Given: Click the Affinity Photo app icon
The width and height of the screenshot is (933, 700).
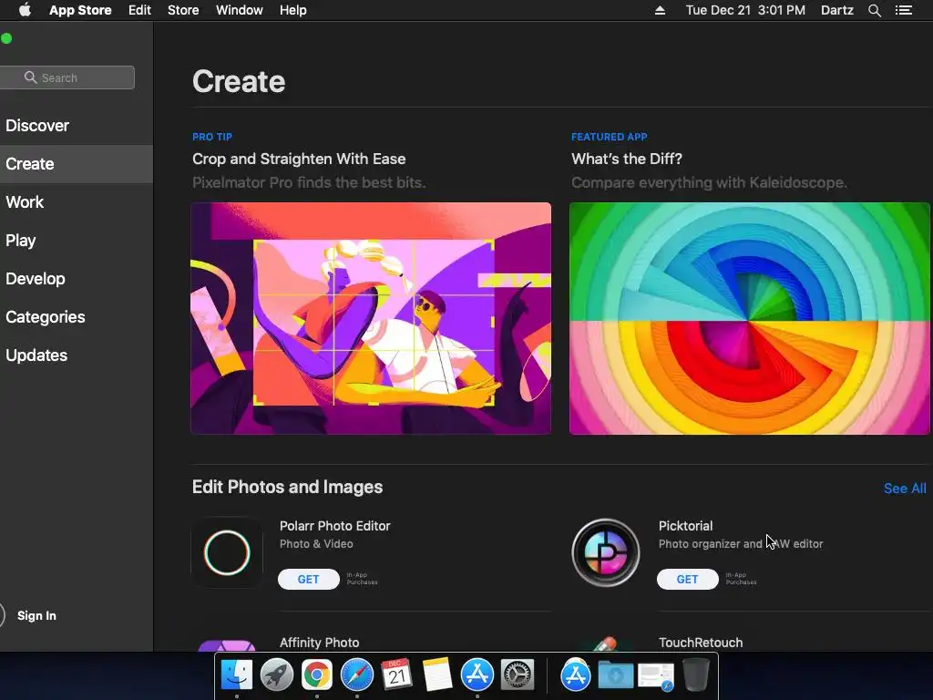Looking at the screenshot, I should (x=227, y=645).
